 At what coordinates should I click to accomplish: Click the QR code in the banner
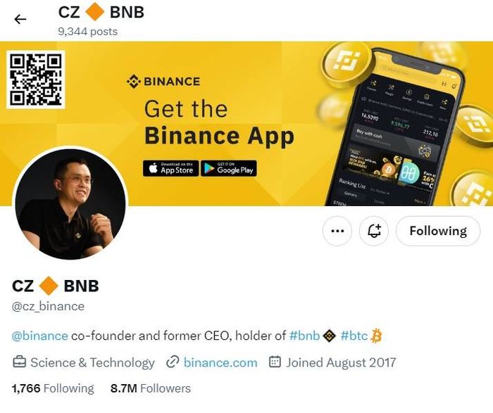point(35,80)
